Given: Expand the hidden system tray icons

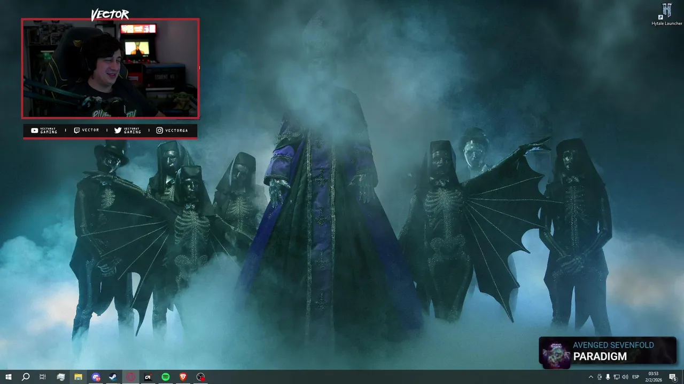Looking at the screenshot, I should [590, 377].
